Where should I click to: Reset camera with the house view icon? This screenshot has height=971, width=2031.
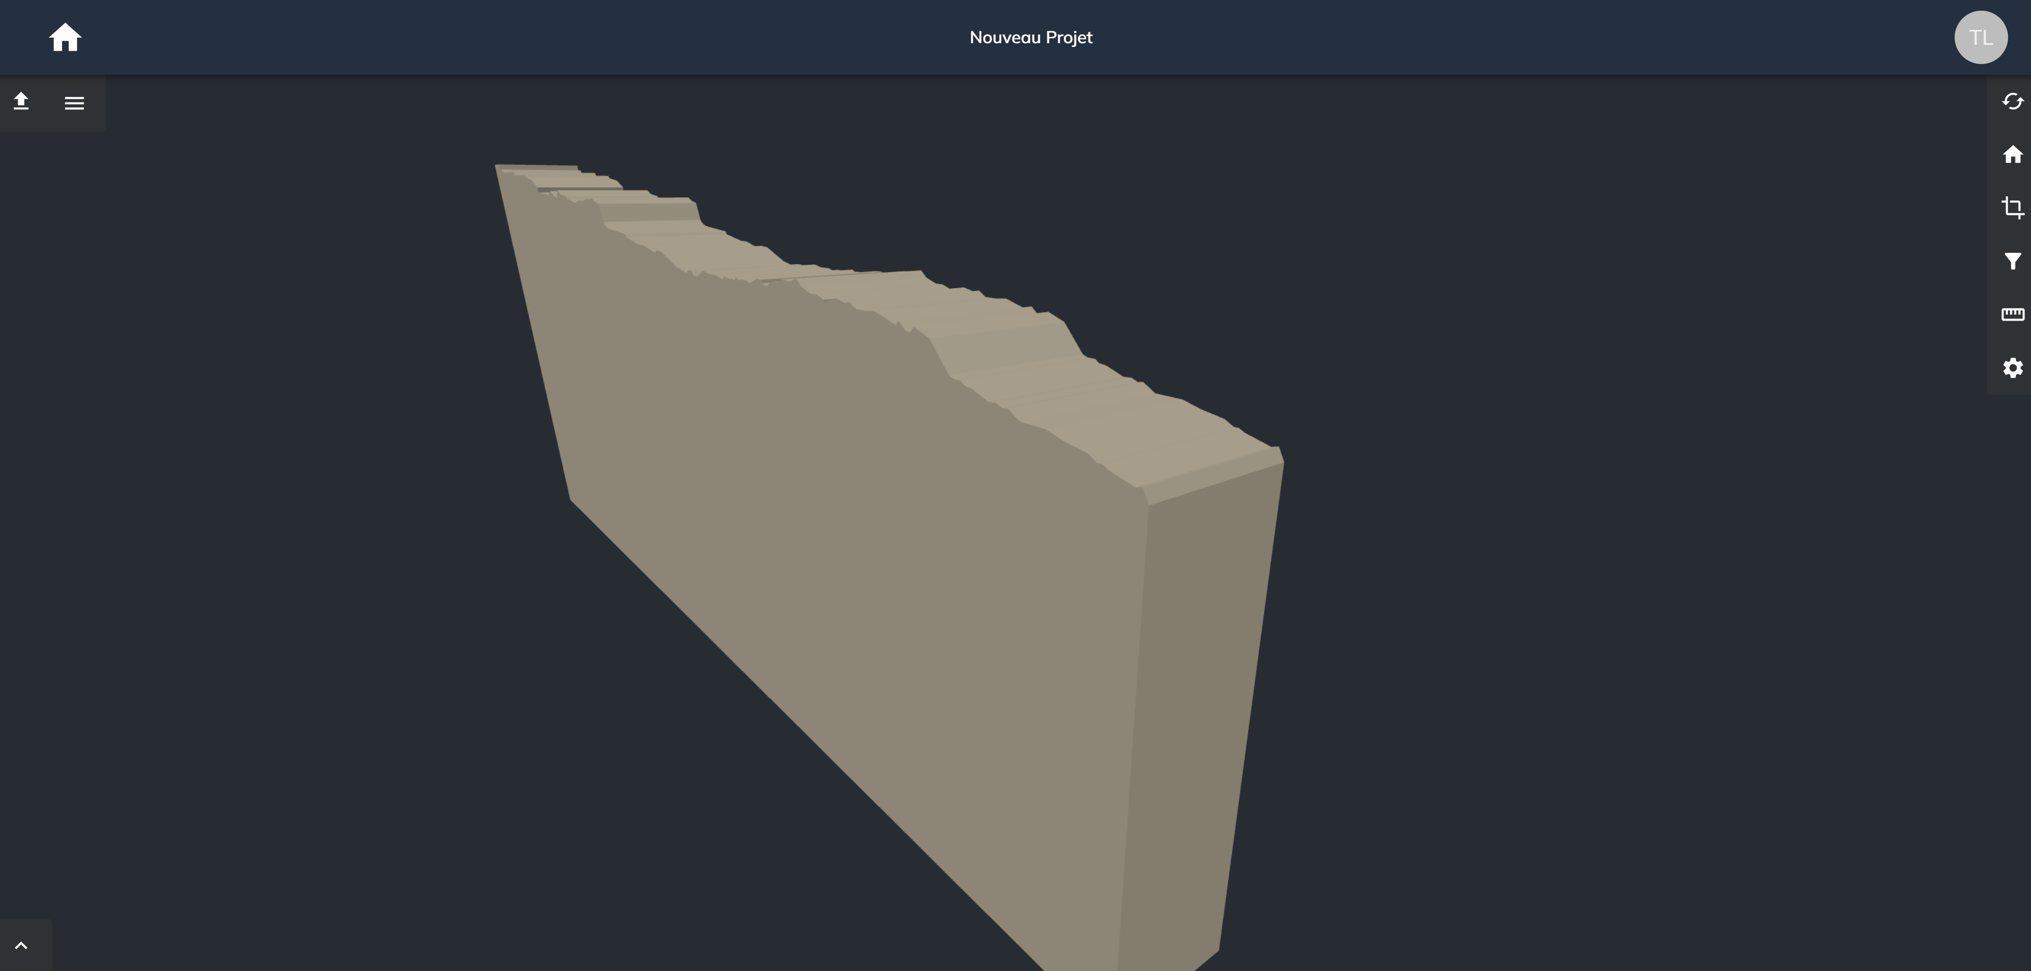pos(2013,155)
